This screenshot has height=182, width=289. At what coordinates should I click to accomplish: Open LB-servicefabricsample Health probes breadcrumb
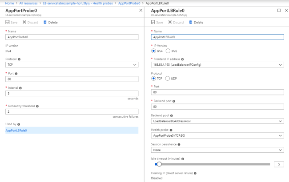[x=78, y=3]
